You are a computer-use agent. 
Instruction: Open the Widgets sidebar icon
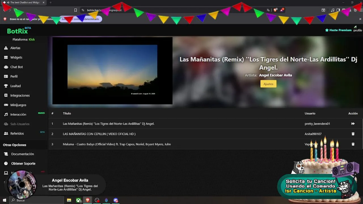click(x=6, y=57)
